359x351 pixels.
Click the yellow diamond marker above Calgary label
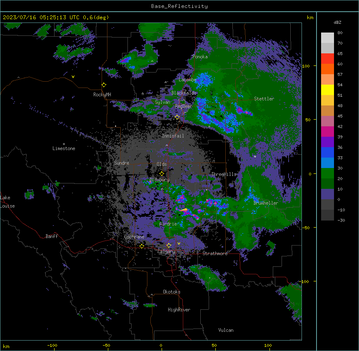[x=169, y=246]
